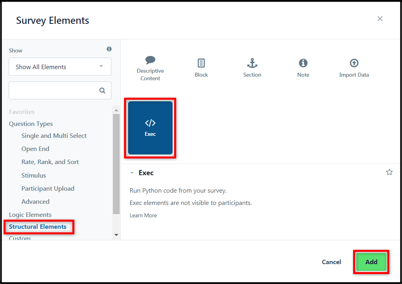Pick the Note element icon
402x284 pixels.
[303, 63]
